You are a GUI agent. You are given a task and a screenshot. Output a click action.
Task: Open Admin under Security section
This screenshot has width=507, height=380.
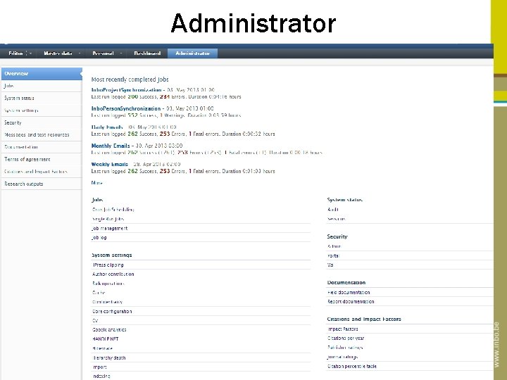pos(334,246)
